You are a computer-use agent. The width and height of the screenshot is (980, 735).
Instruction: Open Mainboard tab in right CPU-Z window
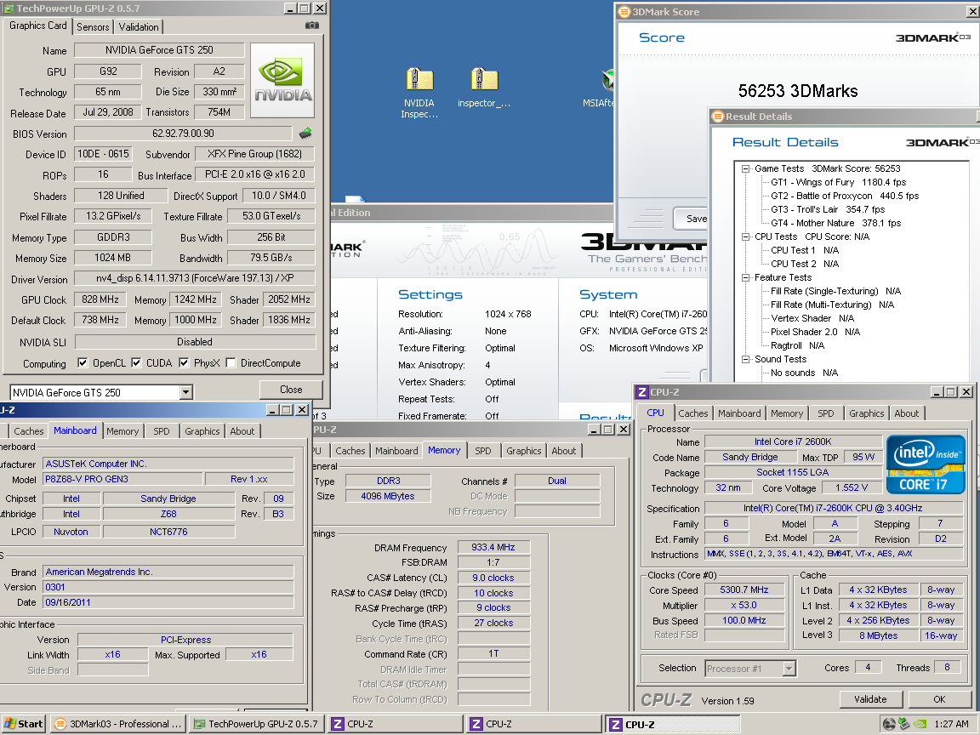[x=739, y=413]
